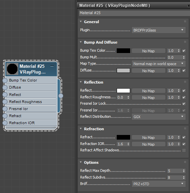Click the Reflect Roughness 0.0 value field

click(122, 97)
